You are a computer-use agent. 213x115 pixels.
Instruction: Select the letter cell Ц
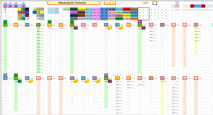[166, 16]
